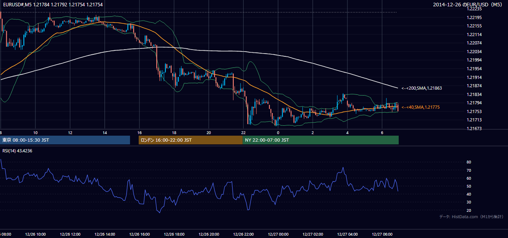508x238 pixels.
Task: Click the RSI(14) 43.4236 indicator label
Action: (x=17, y=151)
